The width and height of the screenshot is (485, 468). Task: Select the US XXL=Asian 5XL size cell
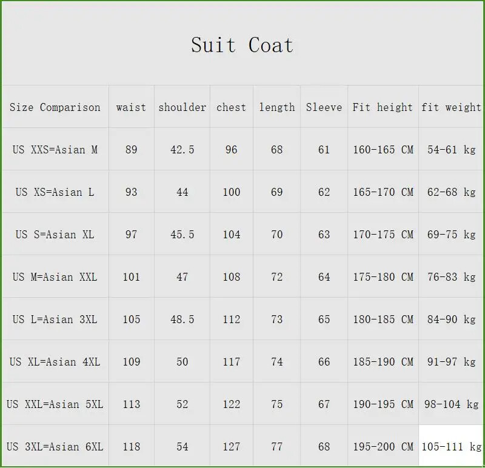[55, 404]
